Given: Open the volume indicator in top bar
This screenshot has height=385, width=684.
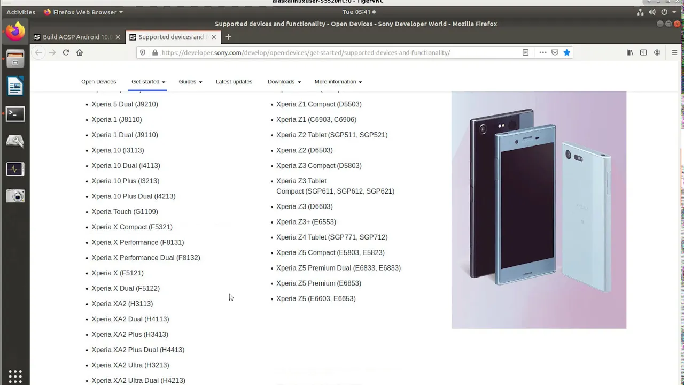Looking at the screenshot, I should click(652, 12).
